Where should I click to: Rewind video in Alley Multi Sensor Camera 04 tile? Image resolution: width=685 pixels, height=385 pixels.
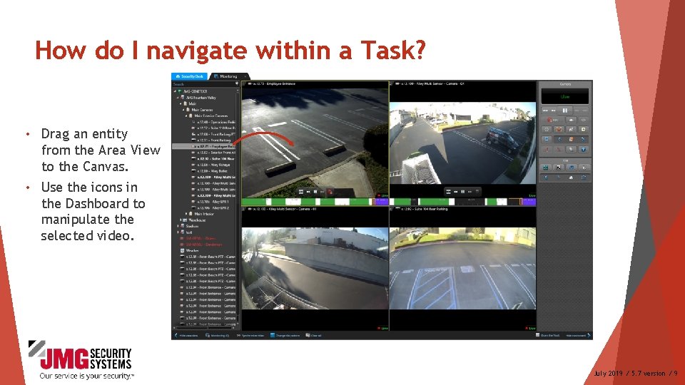pyautogui.click(x=456, y=192)
